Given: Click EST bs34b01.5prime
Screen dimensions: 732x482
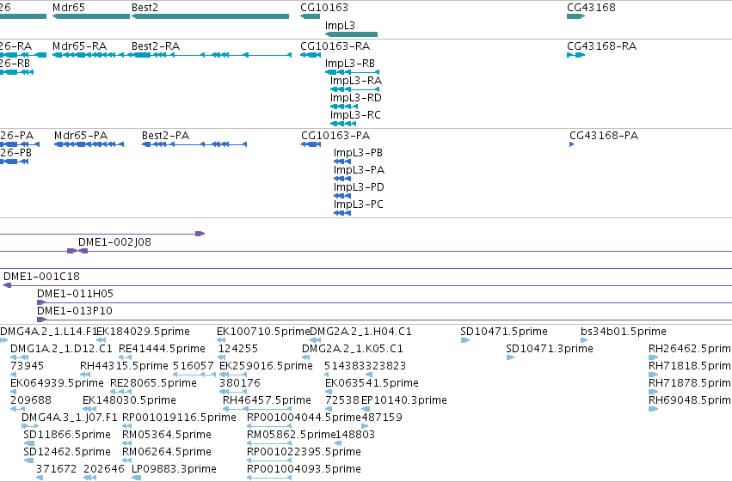Looking at the screenshot, I should click(x=624, y=332).
